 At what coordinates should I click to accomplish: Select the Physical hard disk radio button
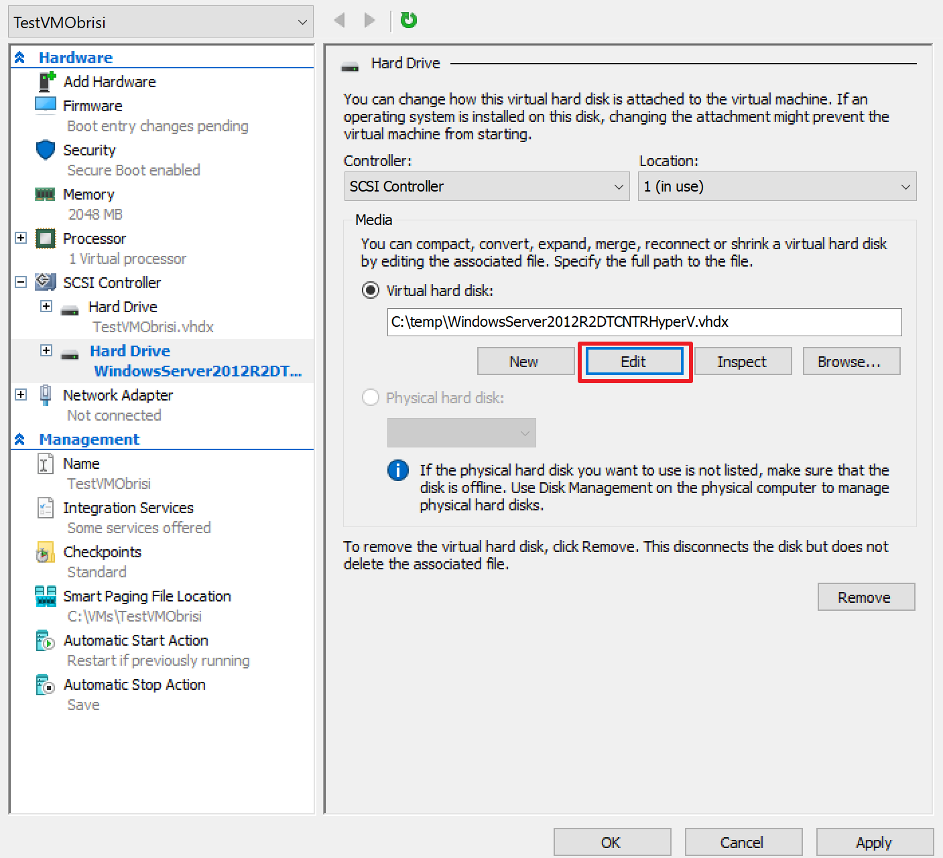(x=370, y=397)
